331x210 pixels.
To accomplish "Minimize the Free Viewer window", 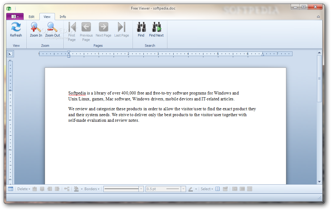I will point(295,7).
